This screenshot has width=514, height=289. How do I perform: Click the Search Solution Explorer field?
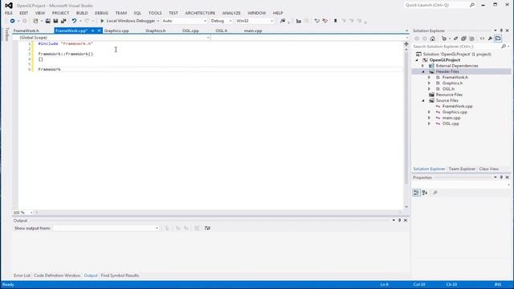456,47
